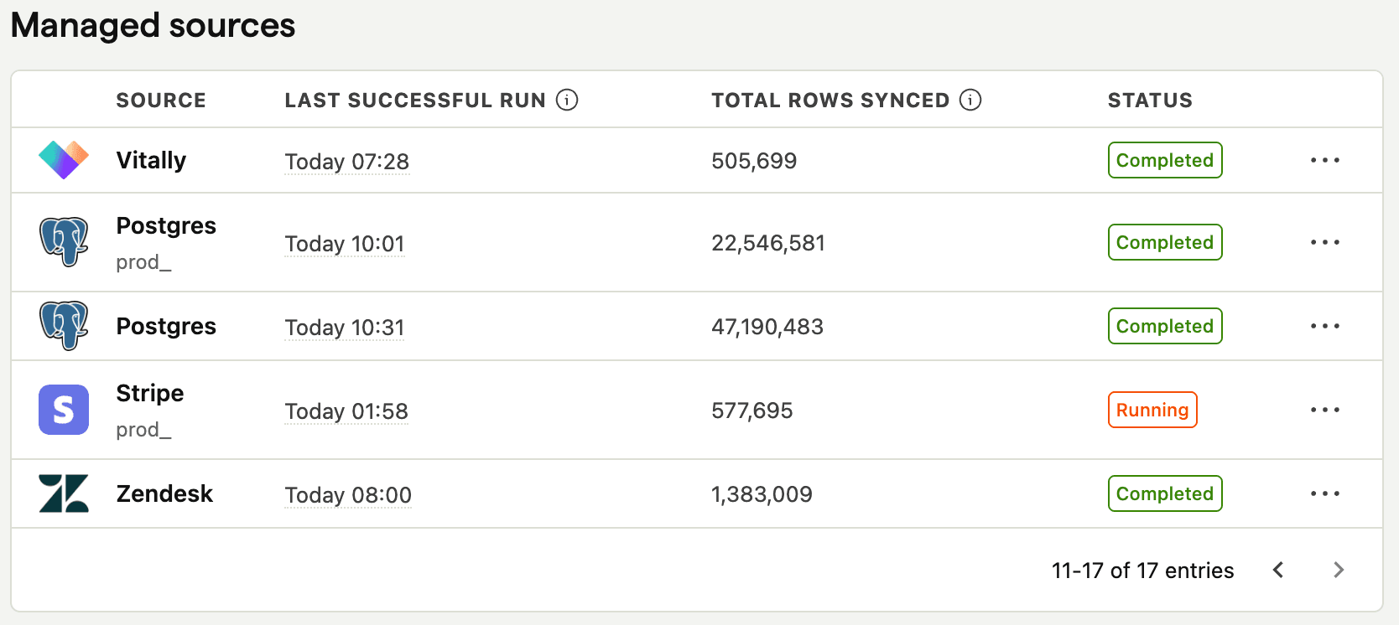This screenshot has width=1399, height=625.
Task: Click the Postgres name above prod_
Action: click(x=166, y=226)
